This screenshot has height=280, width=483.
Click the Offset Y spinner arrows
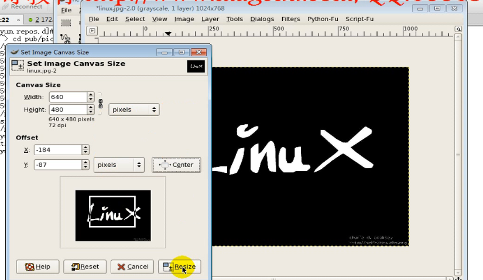(x=85, y=165)
